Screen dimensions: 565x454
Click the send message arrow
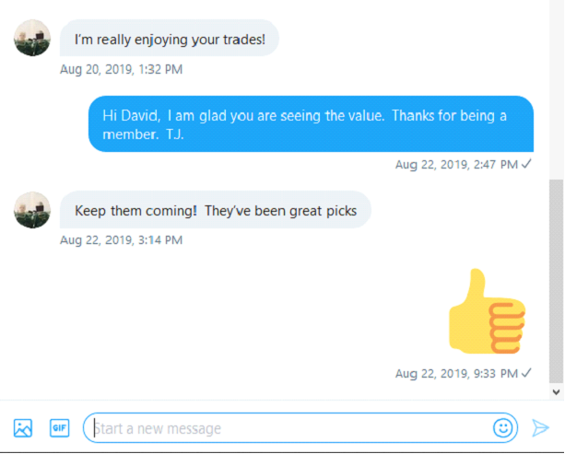[540, 427]
